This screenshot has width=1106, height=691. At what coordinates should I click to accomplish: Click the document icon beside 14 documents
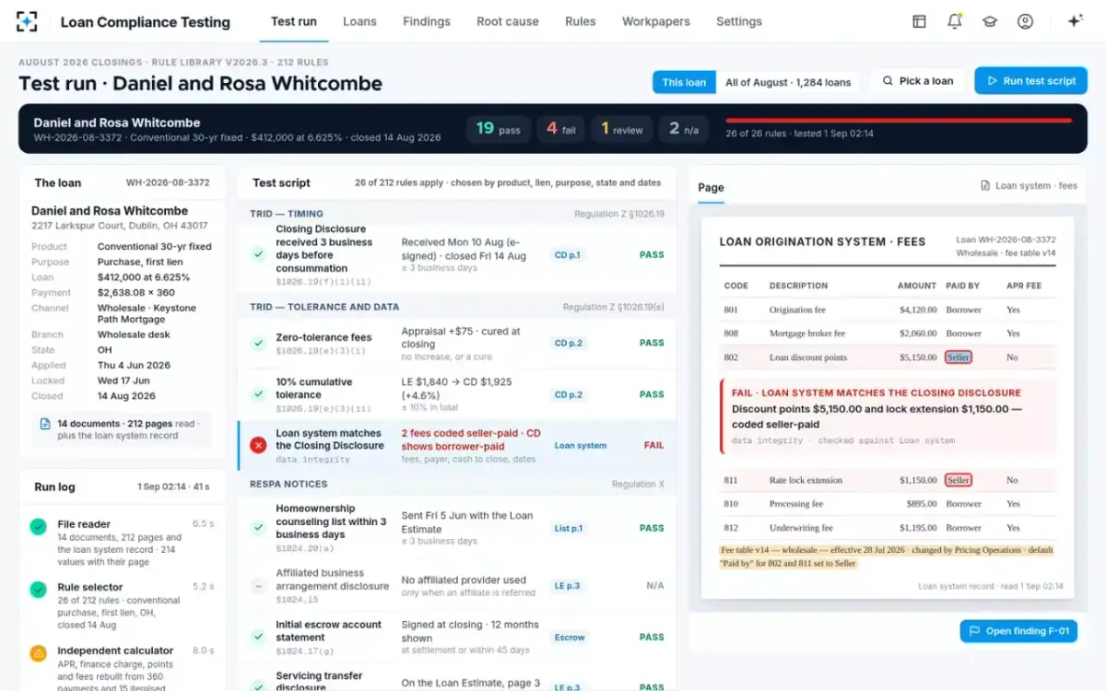44,424
